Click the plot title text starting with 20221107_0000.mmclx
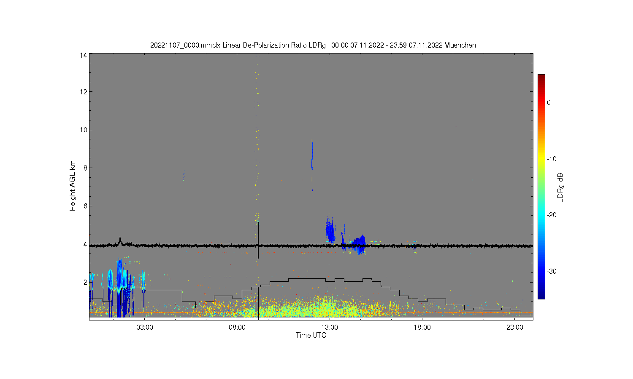The image size is (633, 379). point(313,45)
